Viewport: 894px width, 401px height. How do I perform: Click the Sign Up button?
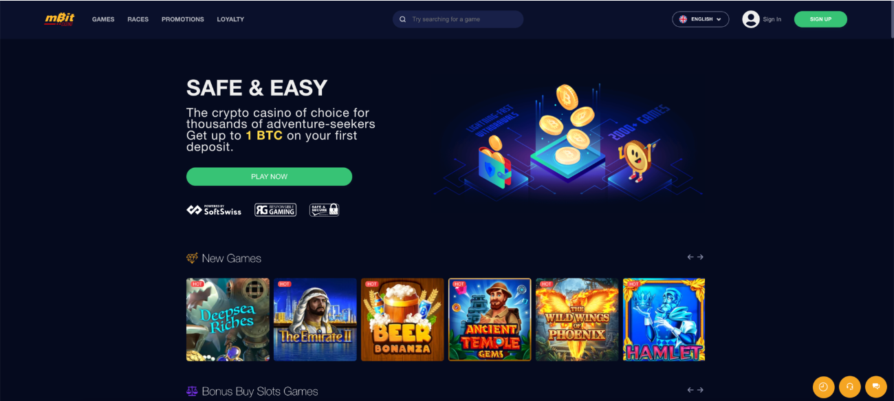pyautogui.click(x=820, y=19)
